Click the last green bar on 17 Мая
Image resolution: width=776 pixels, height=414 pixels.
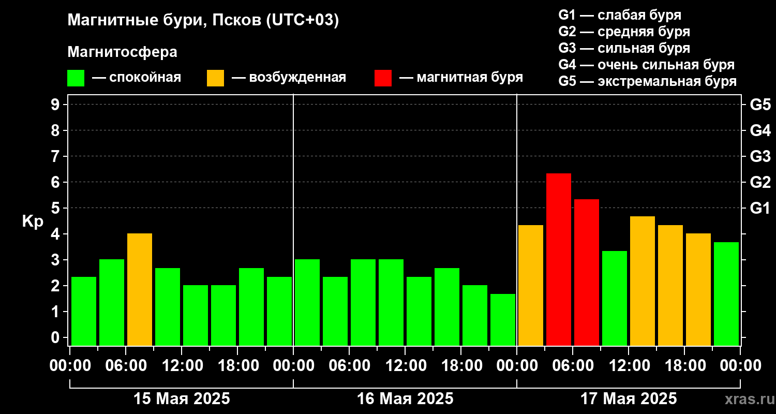(x=726, y=293)
